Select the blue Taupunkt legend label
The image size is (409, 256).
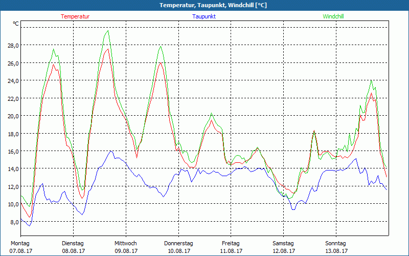point(204,16)
